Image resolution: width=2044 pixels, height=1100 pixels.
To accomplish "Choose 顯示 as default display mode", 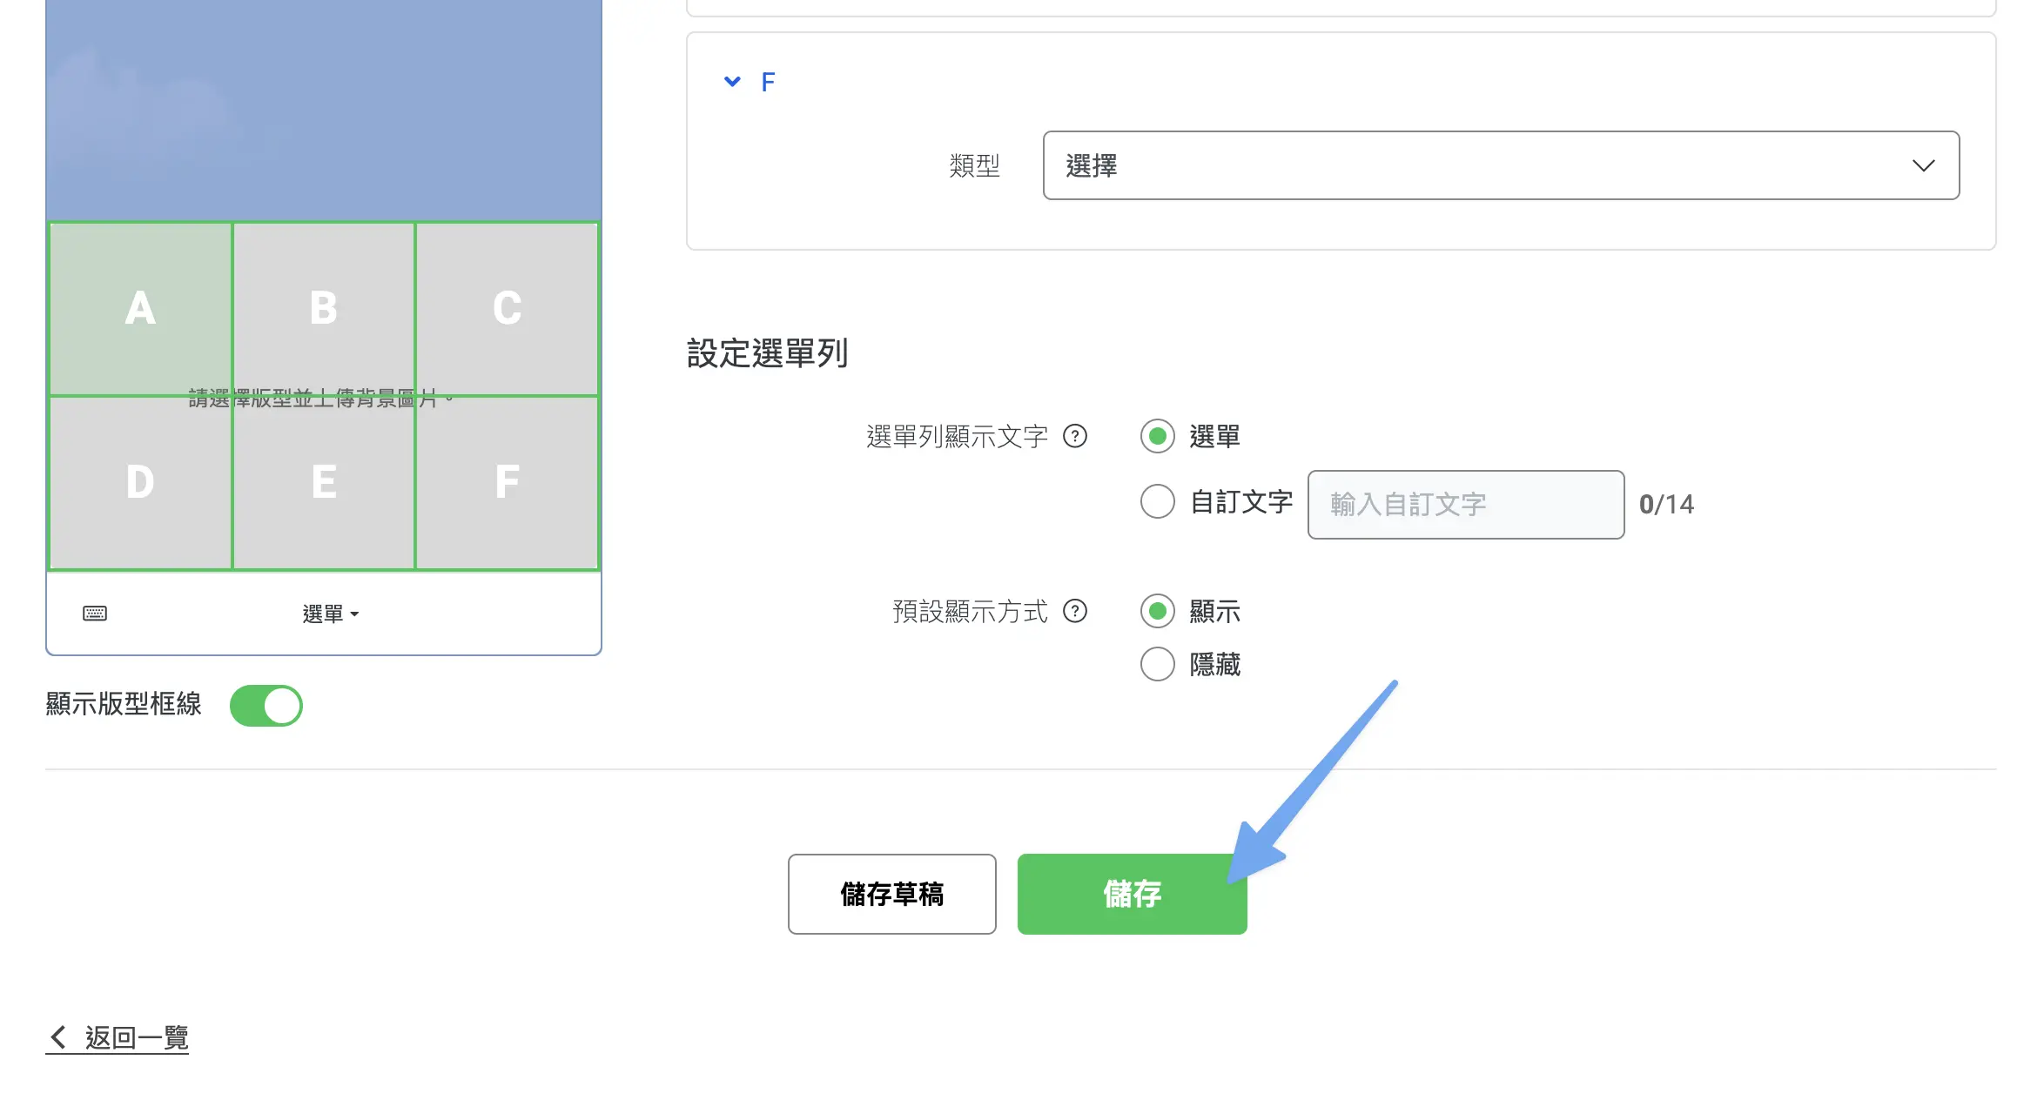I will click(1157, 611).
